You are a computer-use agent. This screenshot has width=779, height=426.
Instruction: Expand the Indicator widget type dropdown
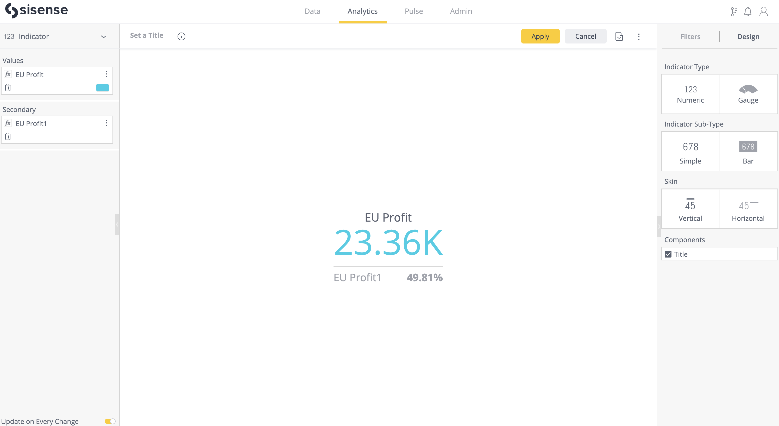pyautogui.click(x=104, y=36)
